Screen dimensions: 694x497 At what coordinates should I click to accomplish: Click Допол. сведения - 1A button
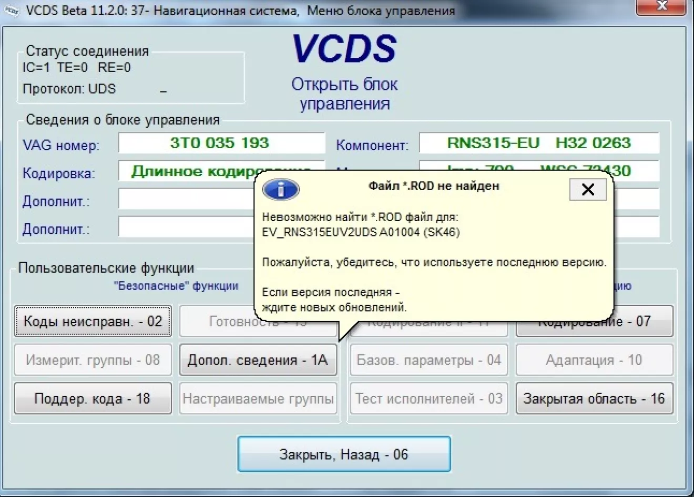(x=258, y=360)
